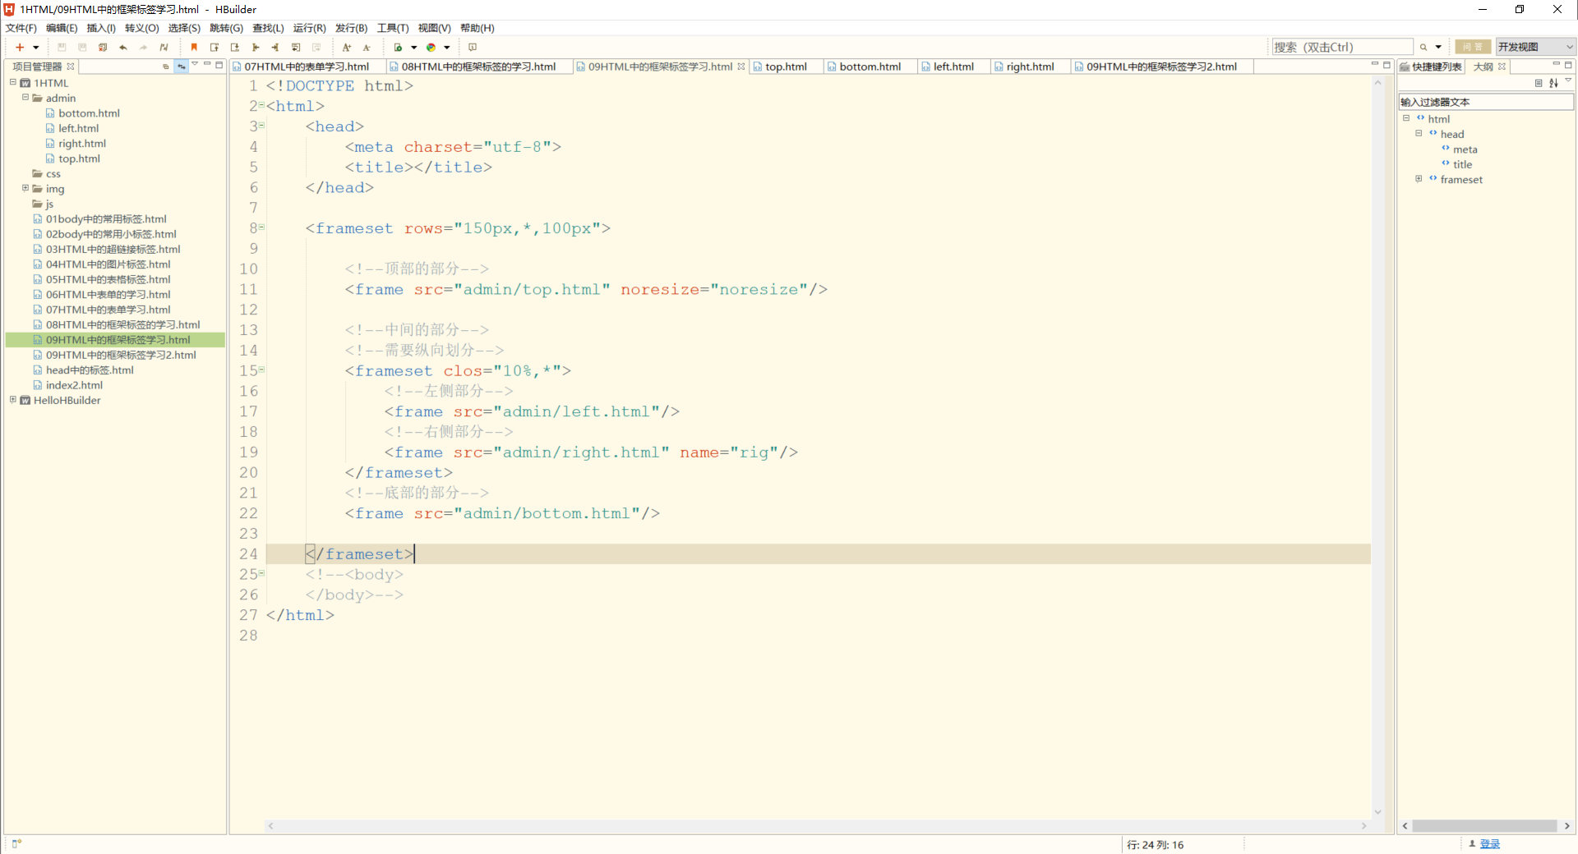This screenshot has width=1578, height=854.
Task: Click the 问答 button
Action: pos(1473,47)
